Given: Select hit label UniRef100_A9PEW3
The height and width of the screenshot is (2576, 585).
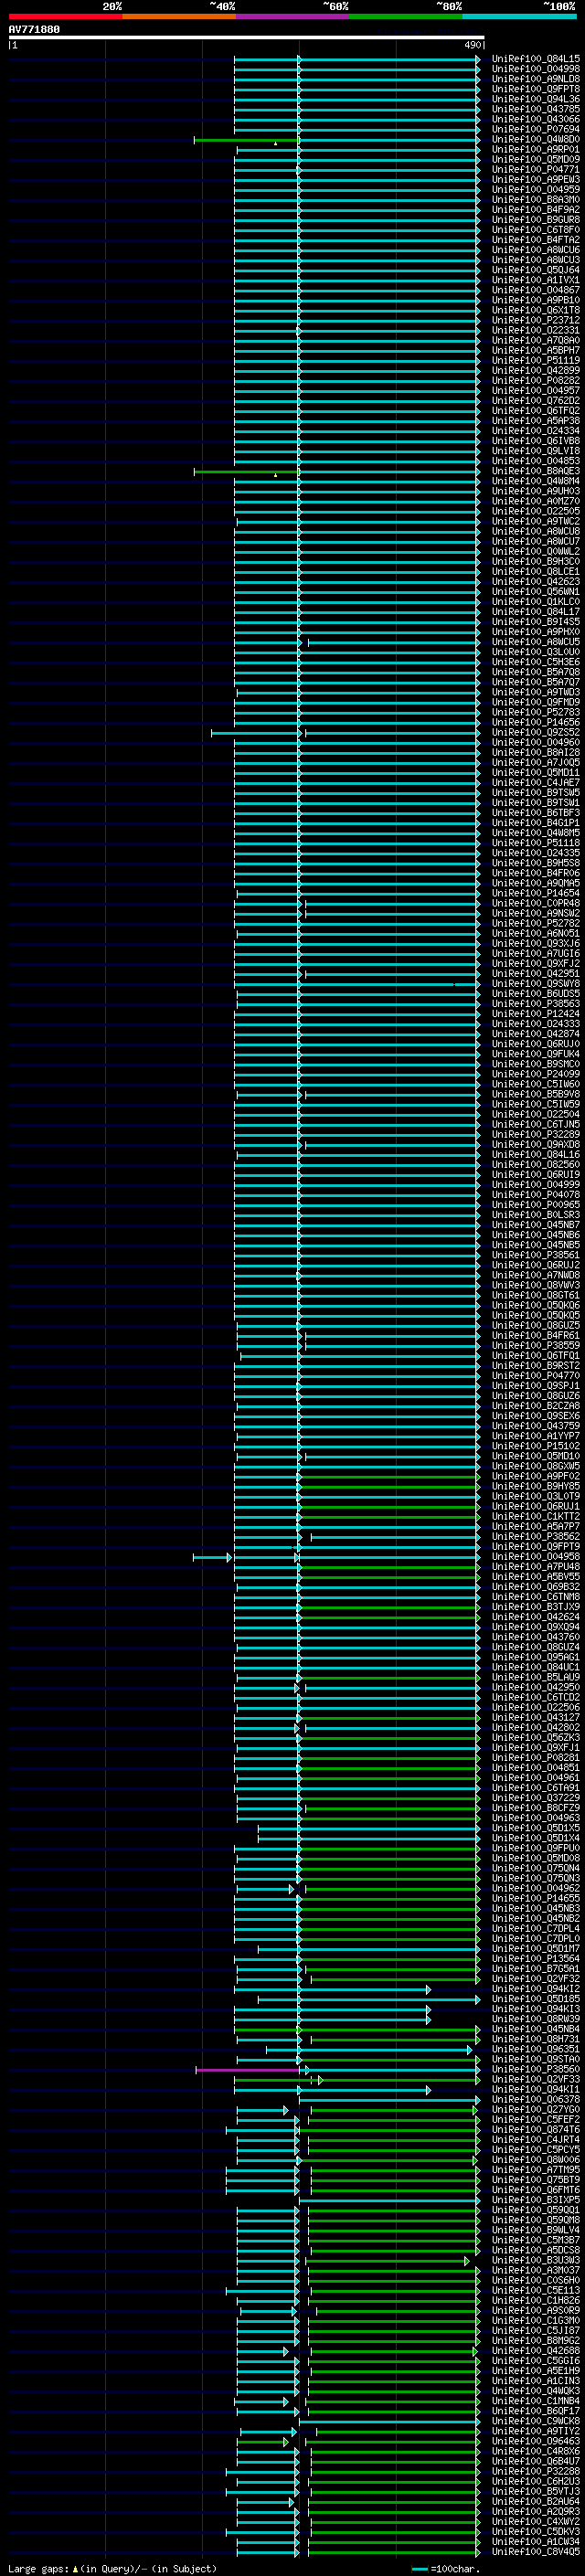Looking at the screenshot, I should [x=536, y=180].
